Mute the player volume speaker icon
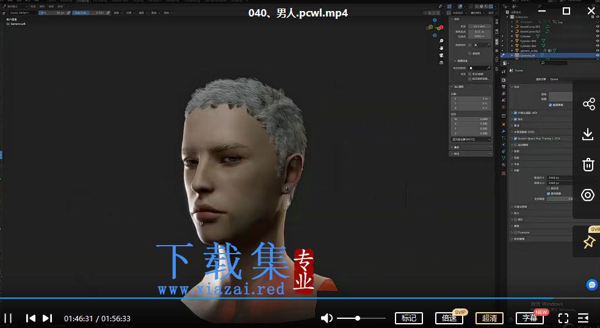Viewport: 600px width, 328px height. [x=327, y=318]
